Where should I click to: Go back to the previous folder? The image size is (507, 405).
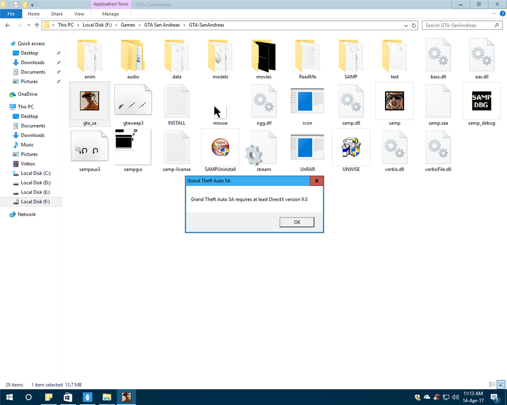(x=8, y=25)
